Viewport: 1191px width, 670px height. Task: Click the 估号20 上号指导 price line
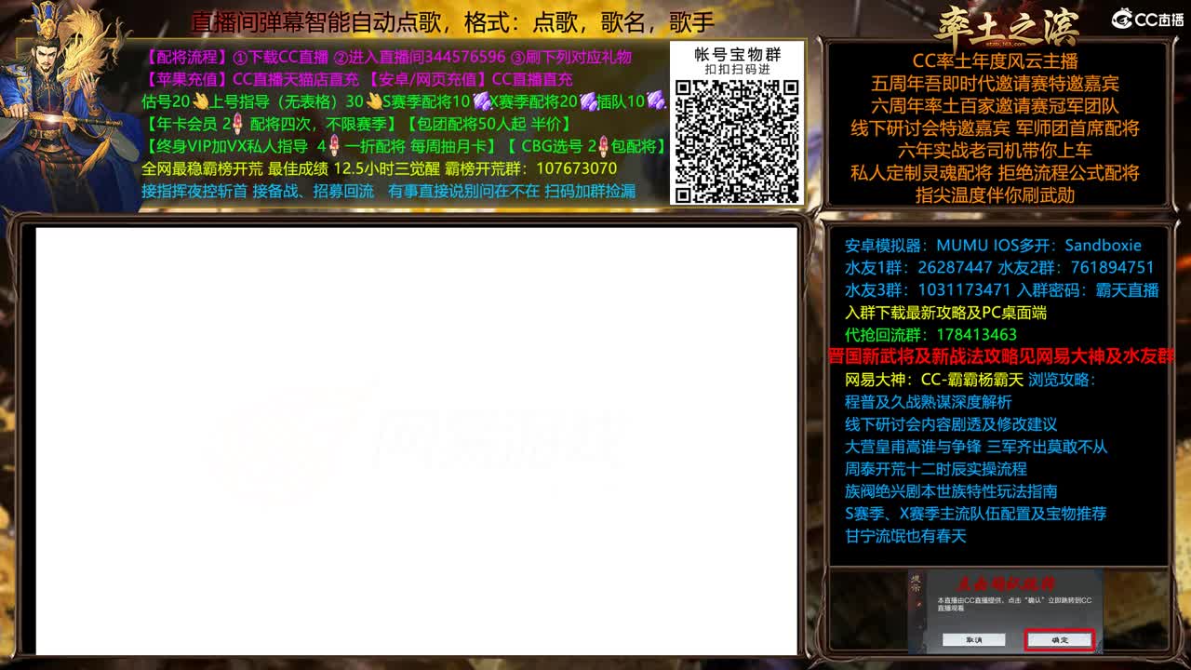click(405, 101)
